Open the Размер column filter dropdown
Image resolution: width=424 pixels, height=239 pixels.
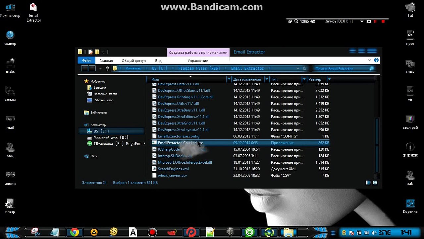coord(329,79)
